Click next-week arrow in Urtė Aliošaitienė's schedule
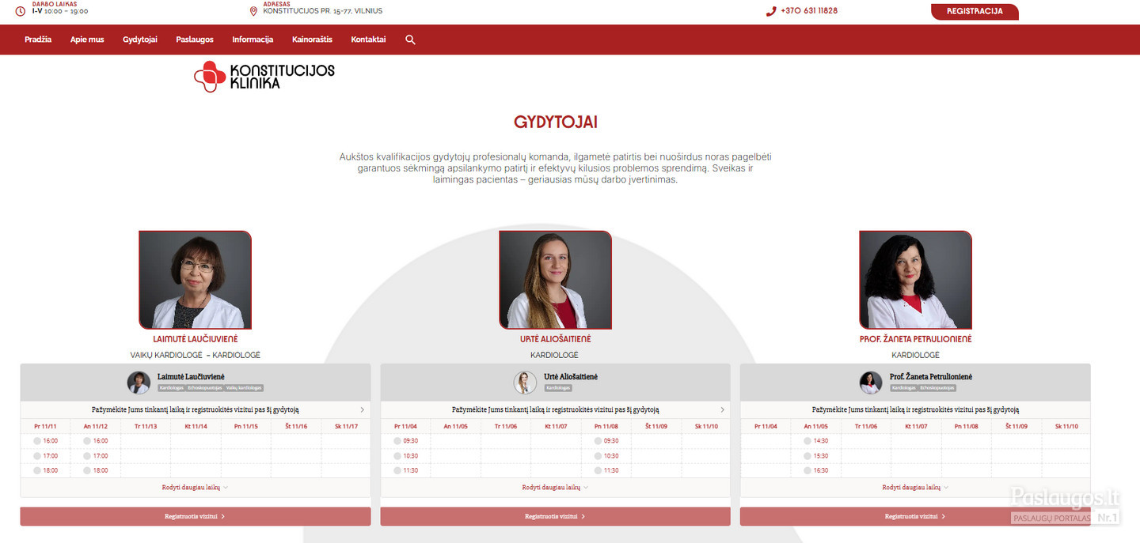Screen dimensions: 1140x543 [x=723, y=410]
